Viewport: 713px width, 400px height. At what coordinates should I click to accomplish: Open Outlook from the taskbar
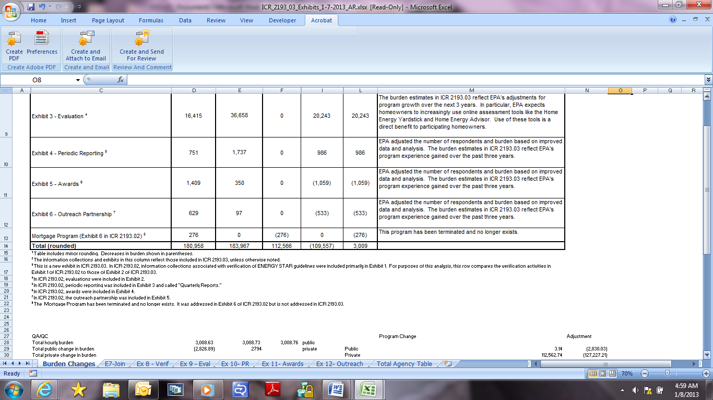143,389
